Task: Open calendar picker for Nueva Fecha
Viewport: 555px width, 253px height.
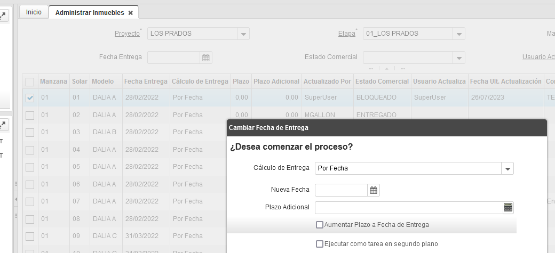Action: tap(374, 190)
